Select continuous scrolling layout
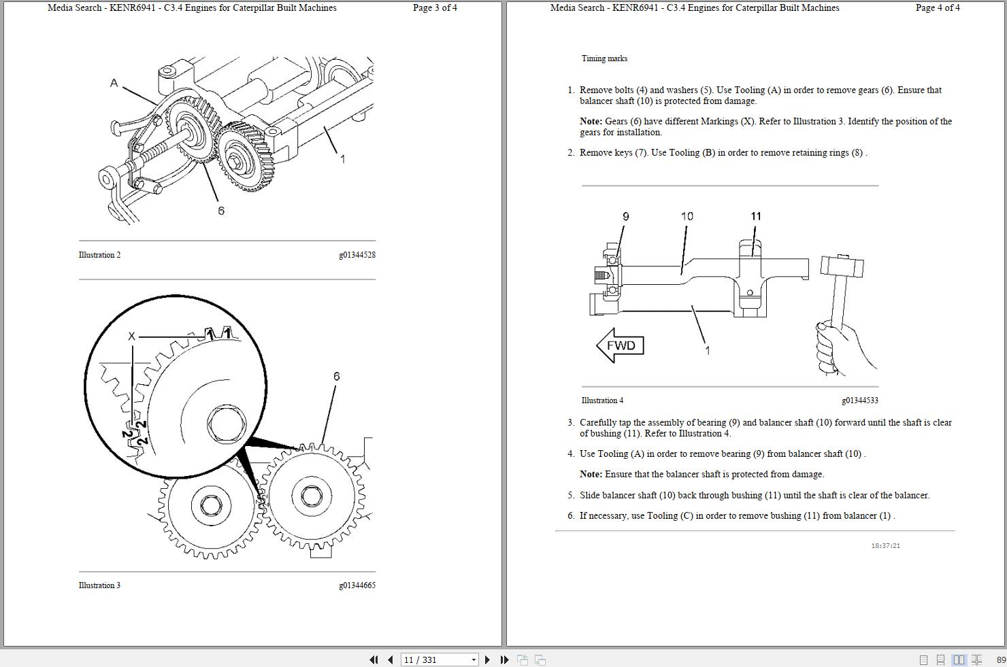Image resolution: width=1007 pixels, height=667 pixels. tap(940, 660)
